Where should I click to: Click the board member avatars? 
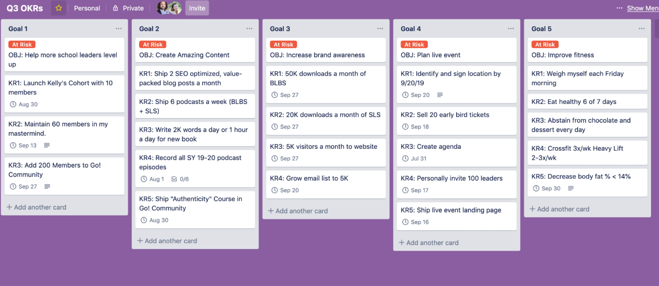[x=169, y=8]
